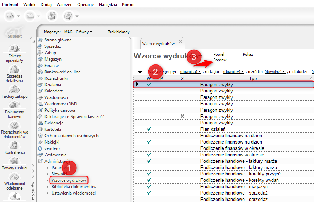The width and height of the screenshot is (314, 202).
Task: Click the back arrow toolbar icon
Action: 10,16
